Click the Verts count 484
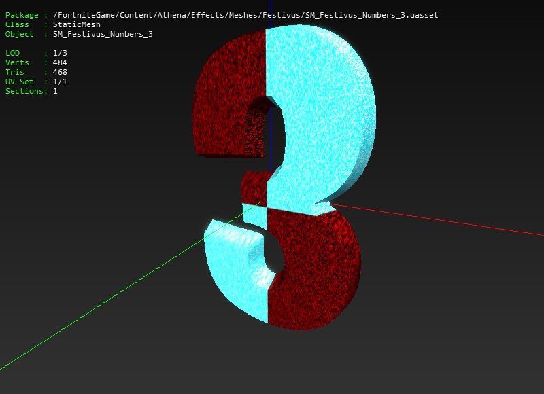The width and height of the screenshot is (544, 394). (x=60, y=62)
